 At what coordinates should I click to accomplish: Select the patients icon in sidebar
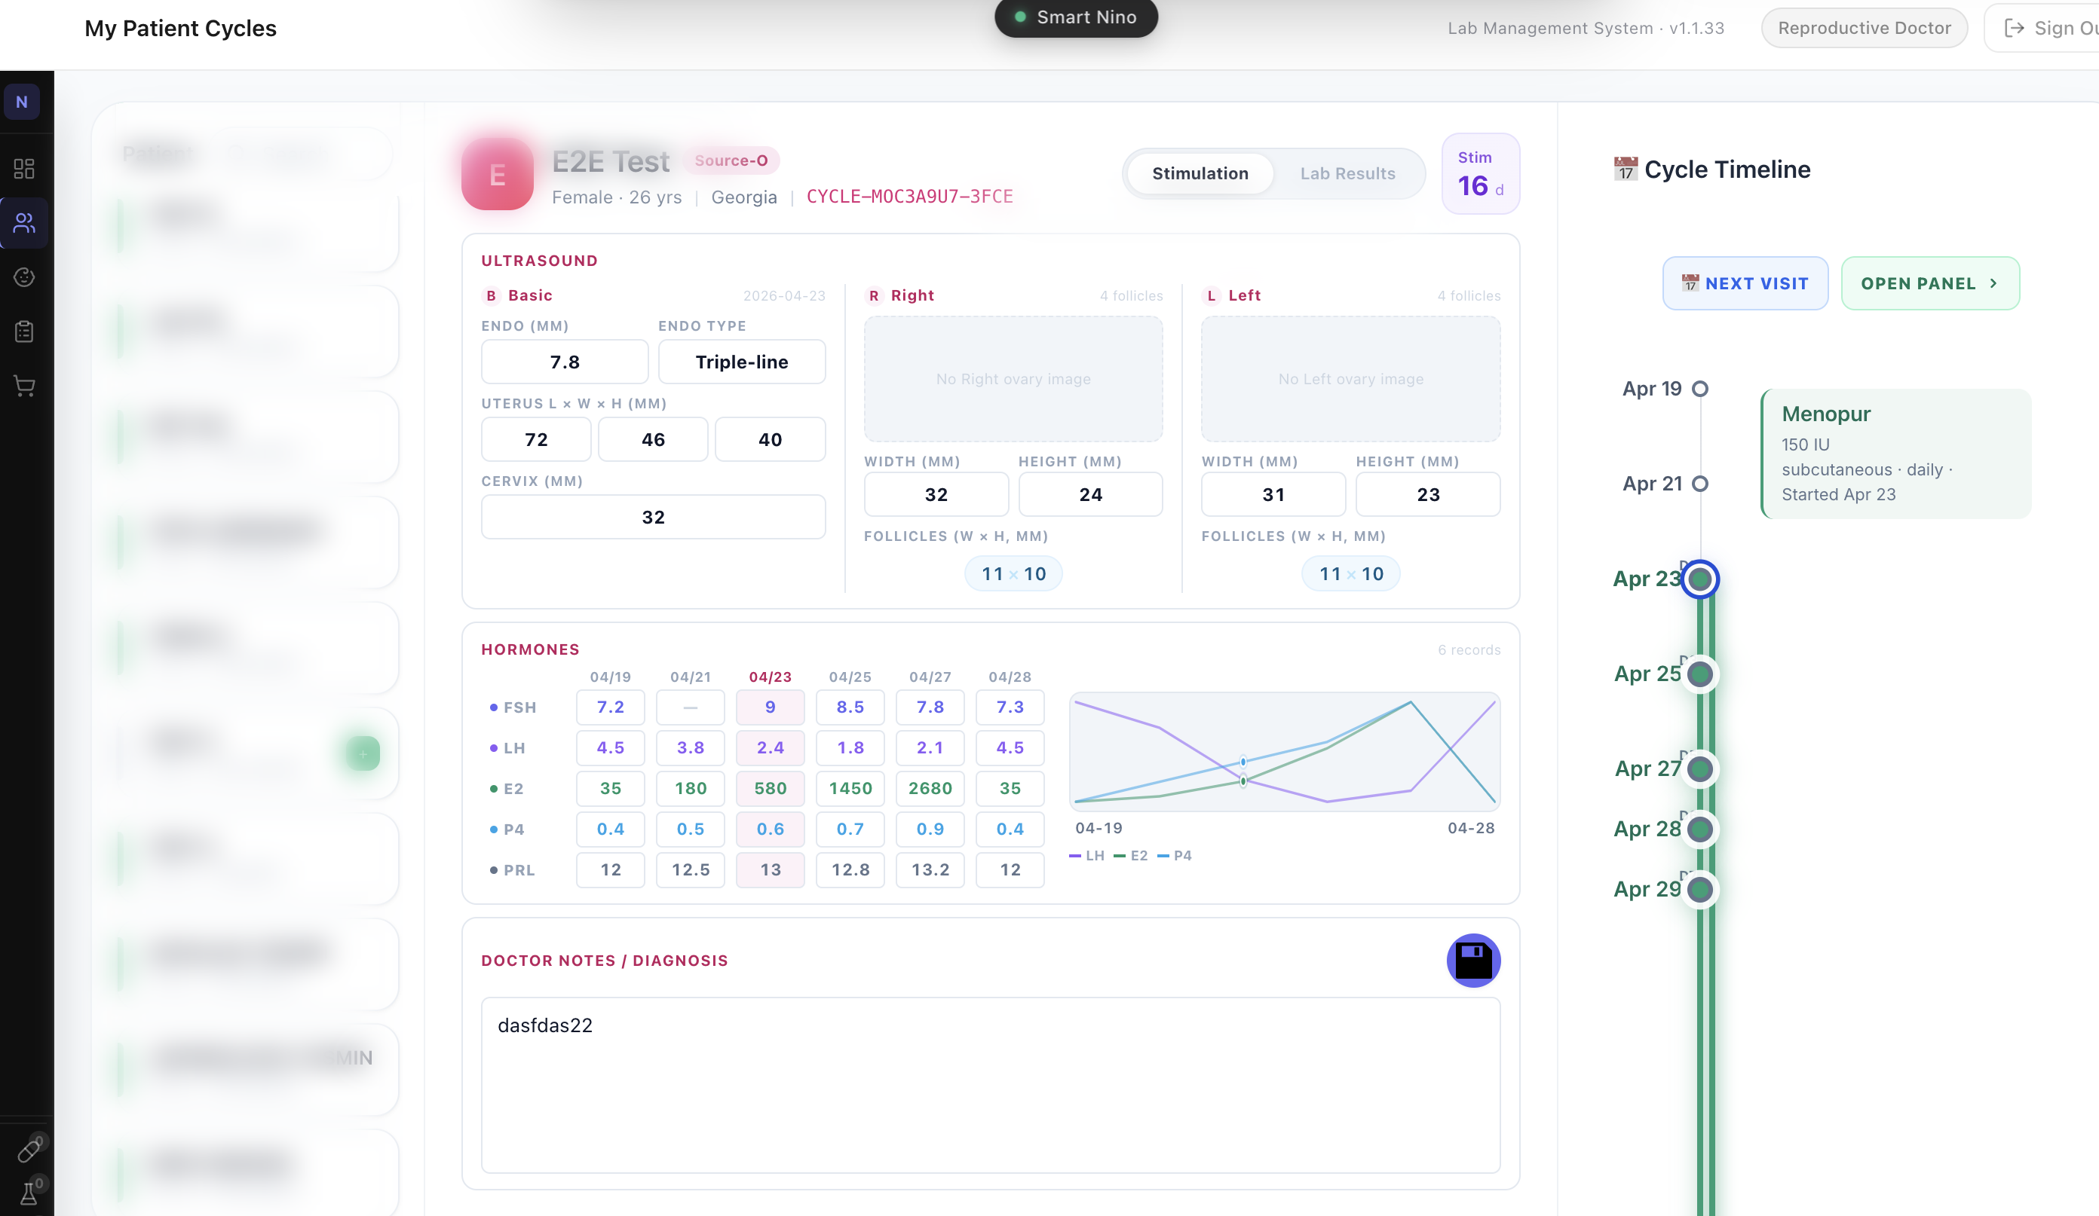(24, 223)
